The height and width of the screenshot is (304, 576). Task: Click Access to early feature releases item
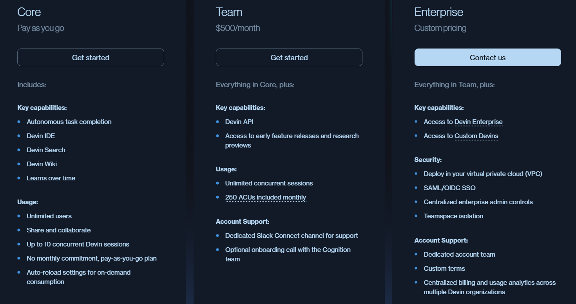pos(292,140)
